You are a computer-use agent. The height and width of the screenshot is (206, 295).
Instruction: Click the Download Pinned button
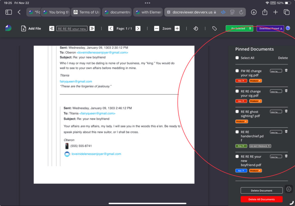(270, 29)
